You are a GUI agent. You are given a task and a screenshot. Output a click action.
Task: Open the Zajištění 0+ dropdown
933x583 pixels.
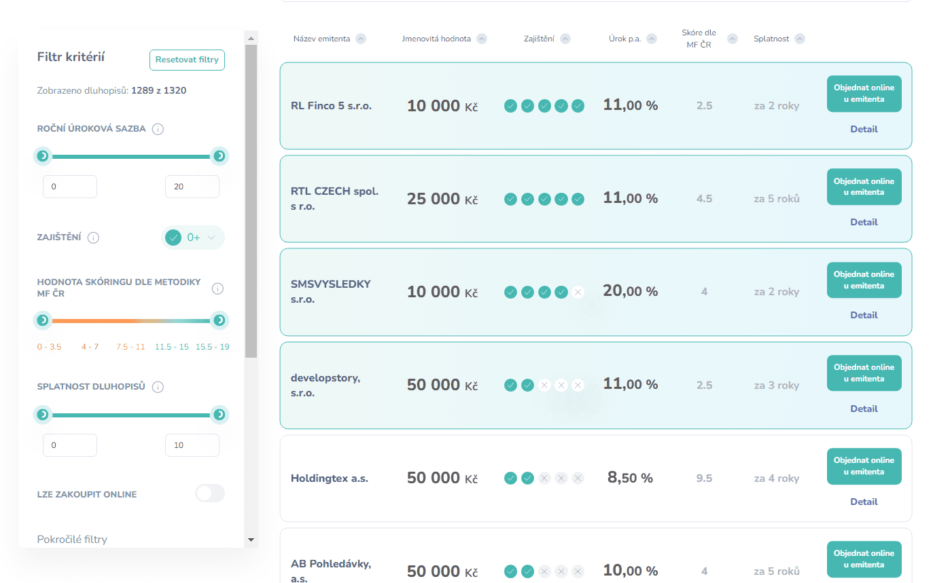pyautogui.click(x=193, y=238)
